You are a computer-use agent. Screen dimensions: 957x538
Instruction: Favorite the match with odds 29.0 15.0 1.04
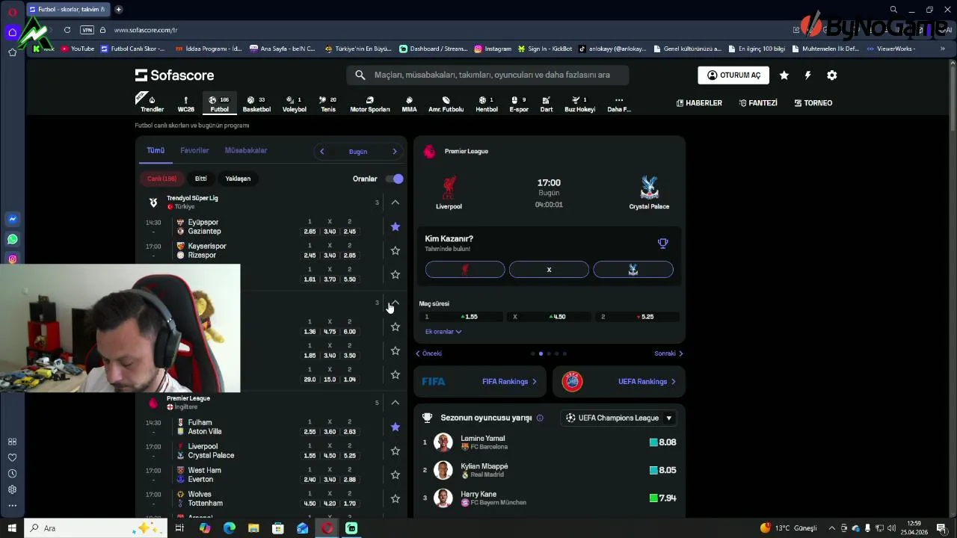coord(396,374)
